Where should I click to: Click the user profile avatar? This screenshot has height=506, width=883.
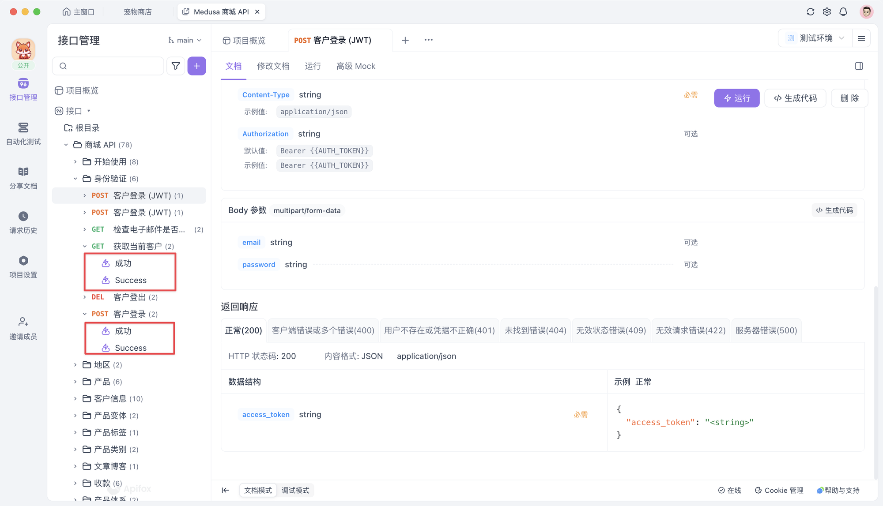[866, 12]
